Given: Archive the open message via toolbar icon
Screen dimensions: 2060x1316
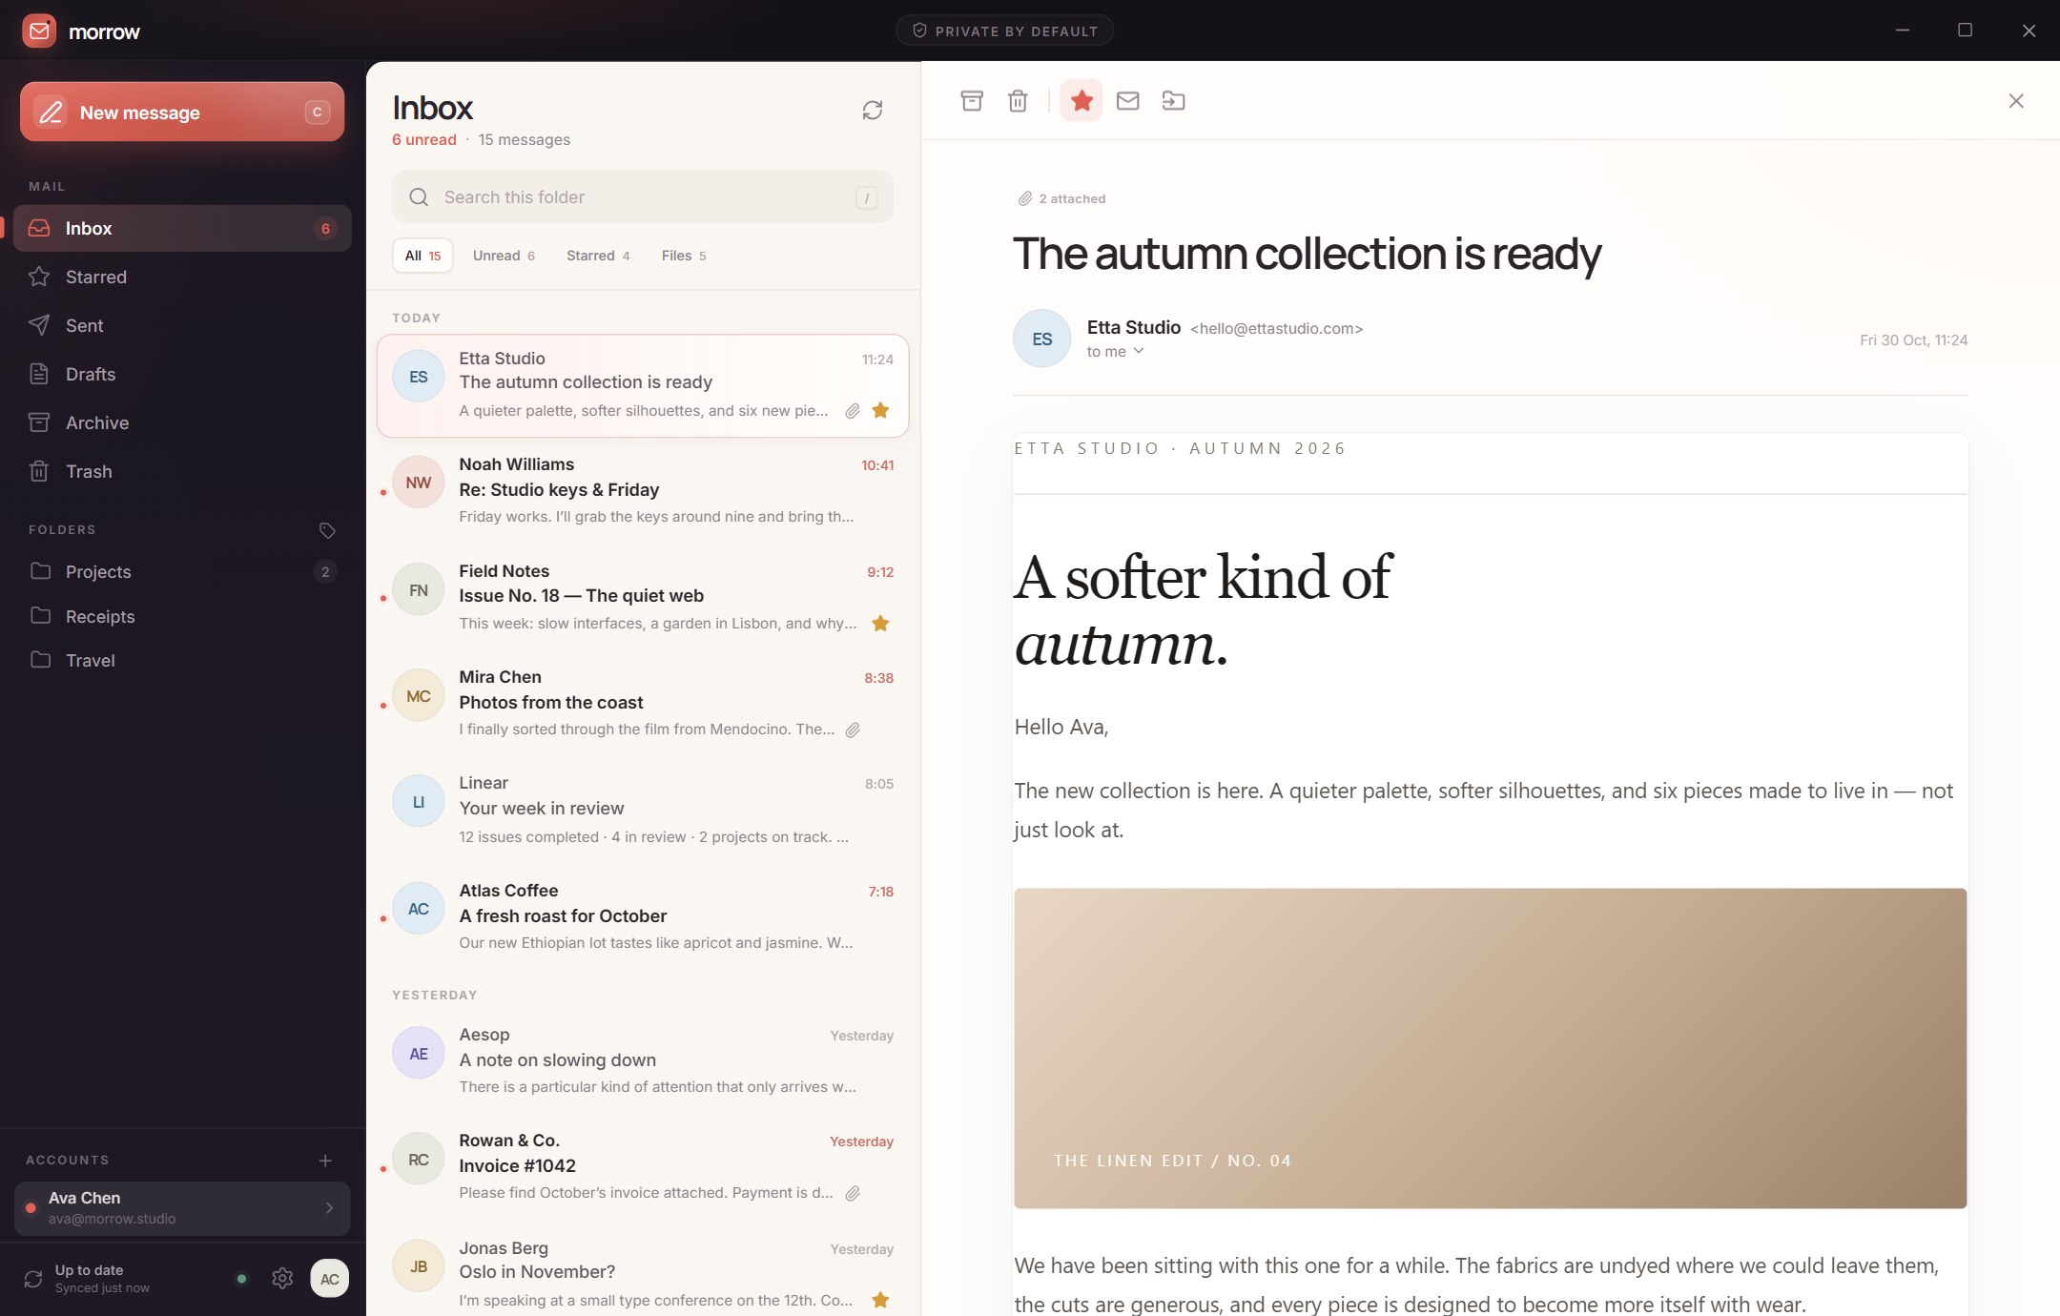Looking at the screenshot, I should [x=971, y=101].
